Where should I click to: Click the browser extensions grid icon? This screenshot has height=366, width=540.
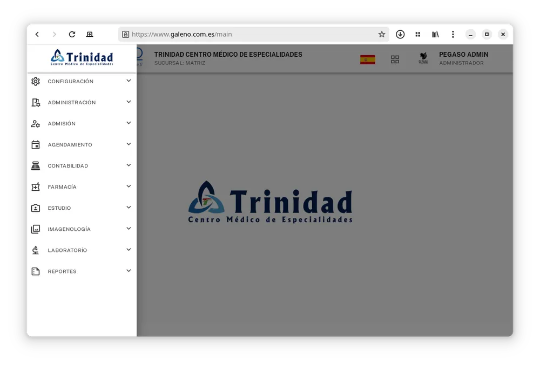(418, 34)
